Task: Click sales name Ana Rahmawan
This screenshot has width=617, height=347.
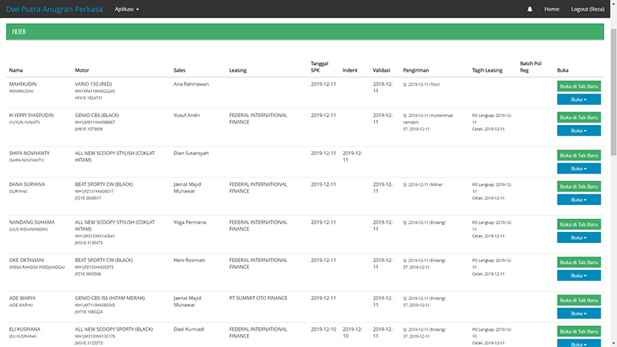Action: click(191, 84)
